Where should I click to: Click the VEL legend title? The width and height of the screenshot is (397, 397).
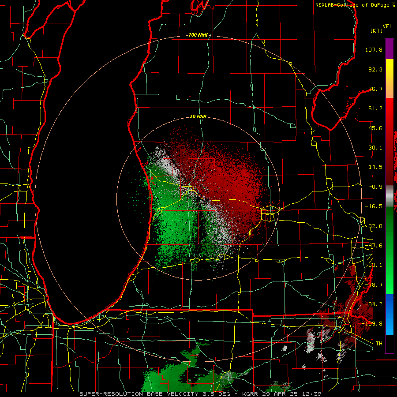(x=387, y=26)
